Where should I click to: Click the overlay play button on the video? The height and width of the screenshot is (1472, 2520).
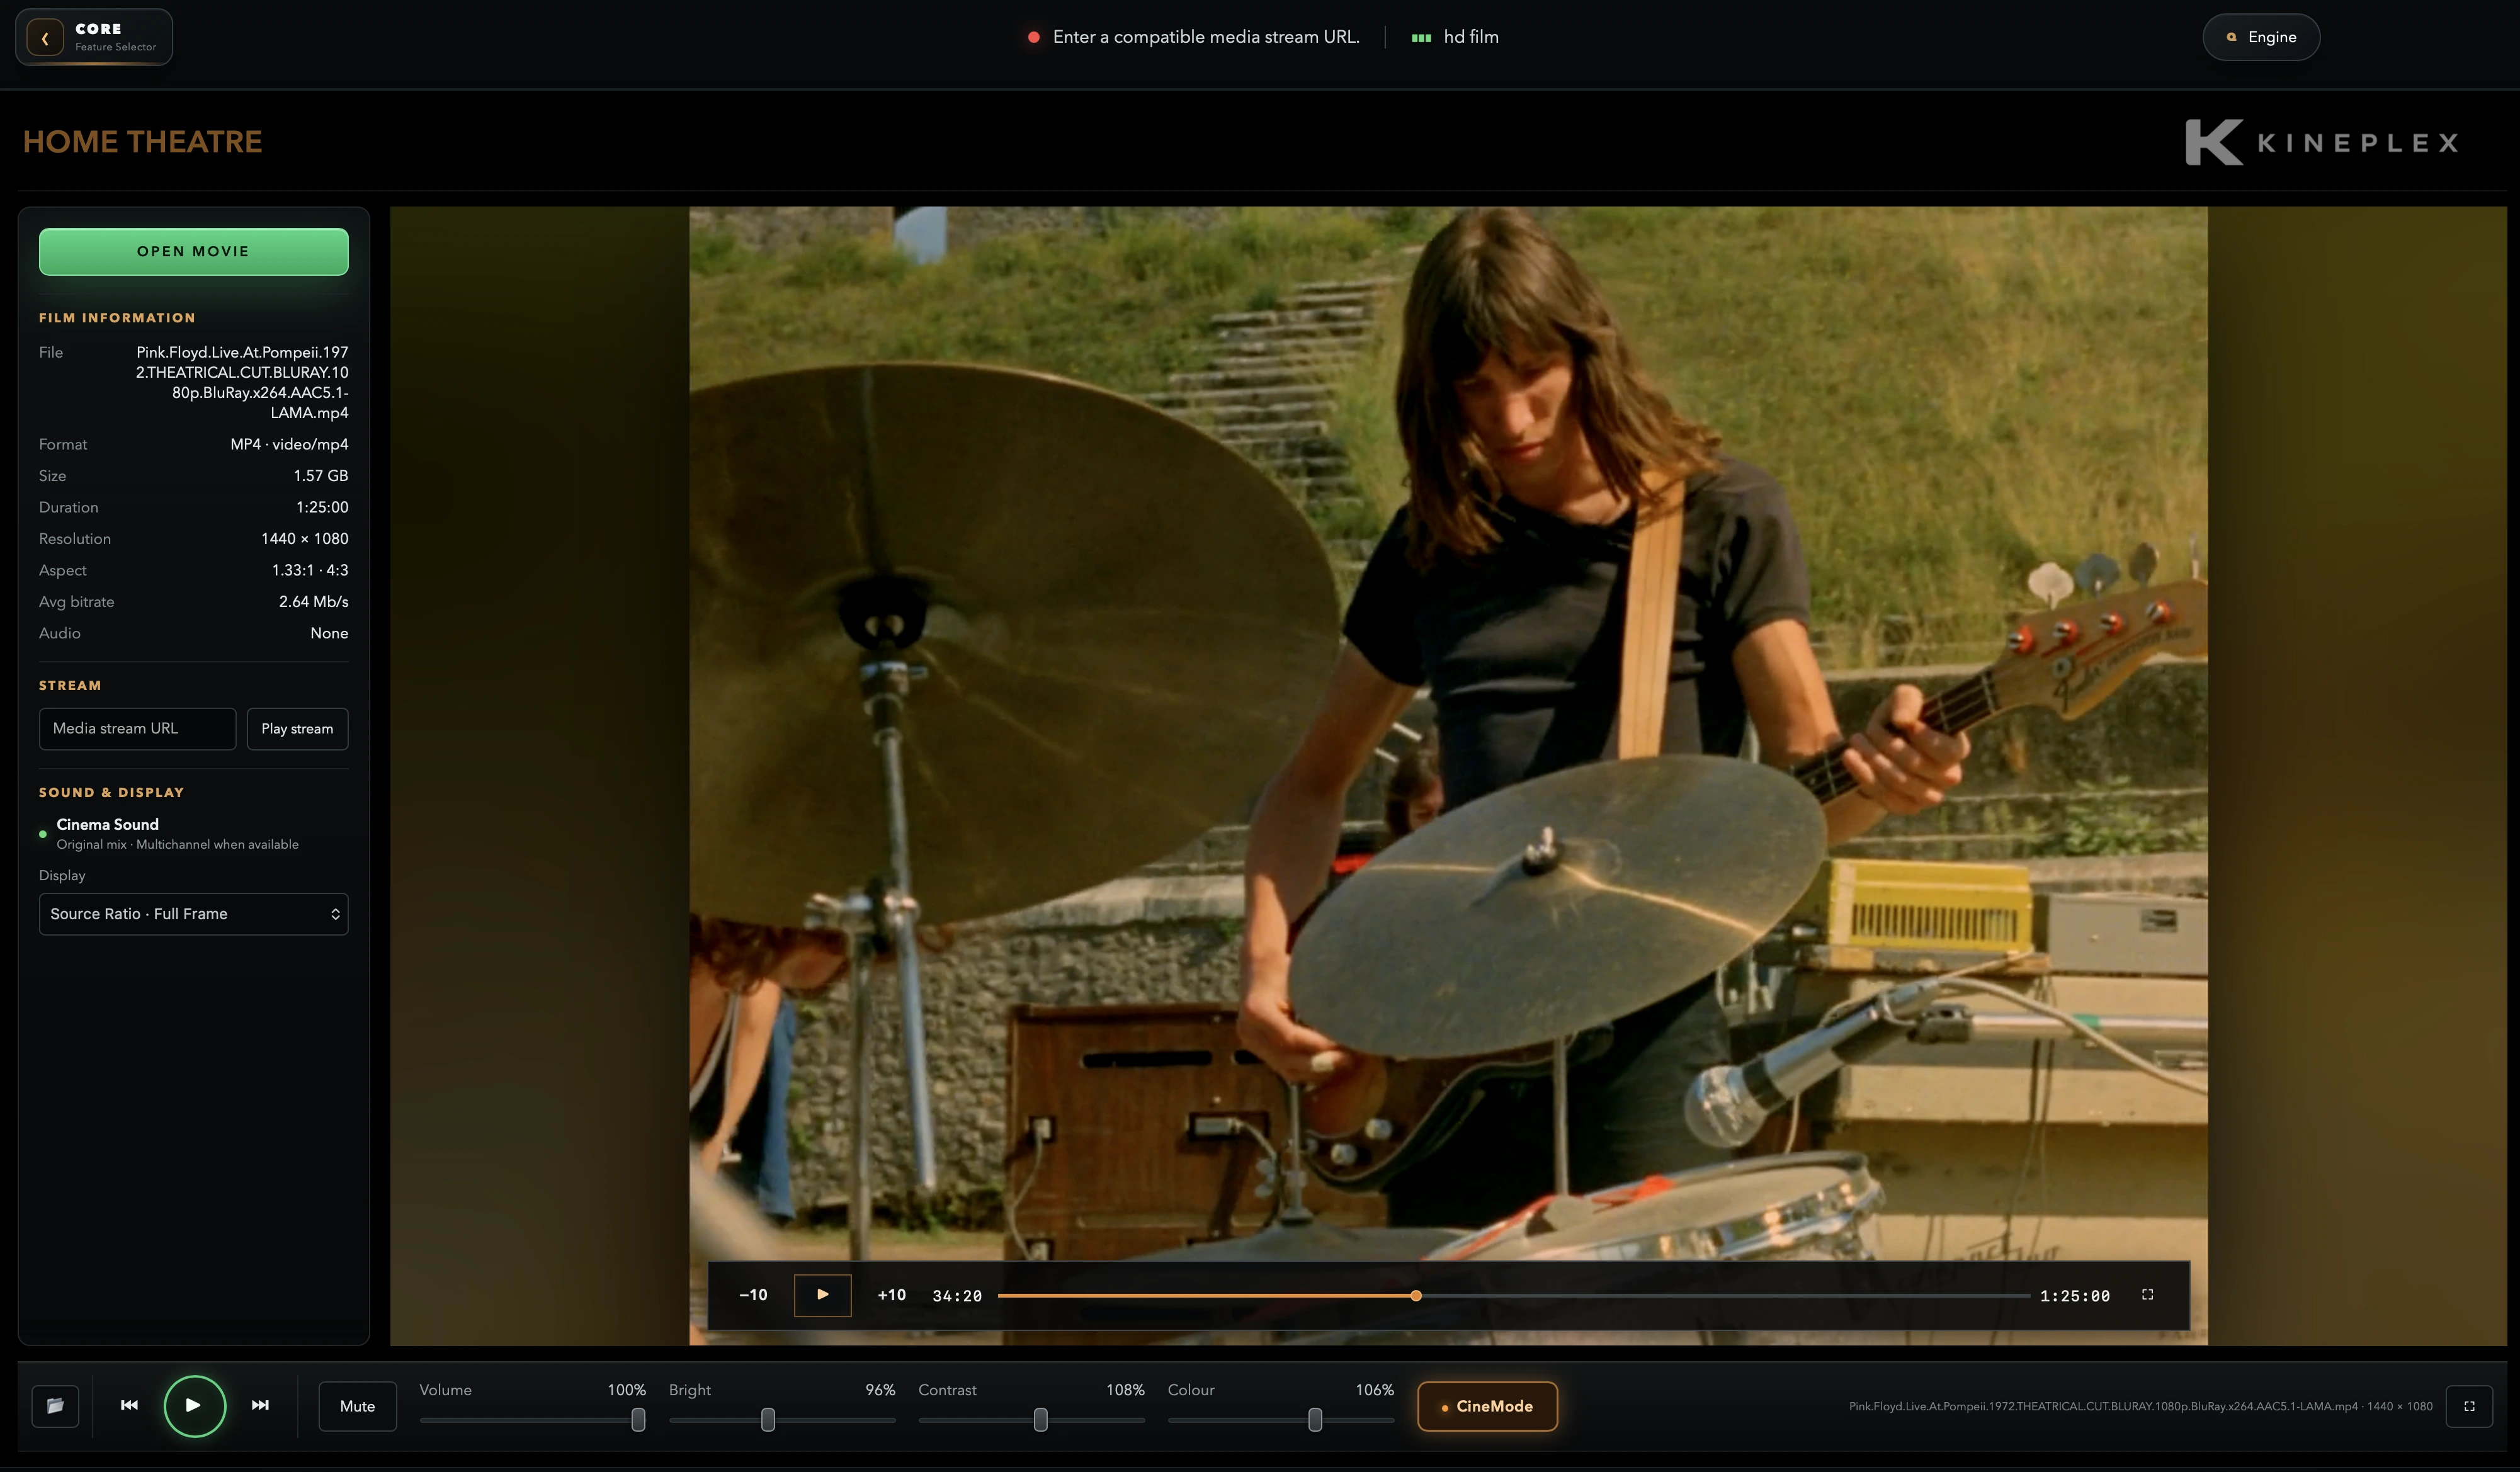pyautogui.click(x=822, y=1295)
